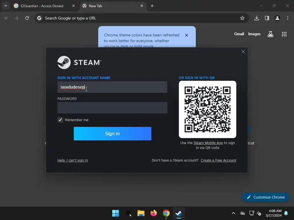Open the Search Labs flask icon
This screenshot has width=294, height=220.
[270, 34]
